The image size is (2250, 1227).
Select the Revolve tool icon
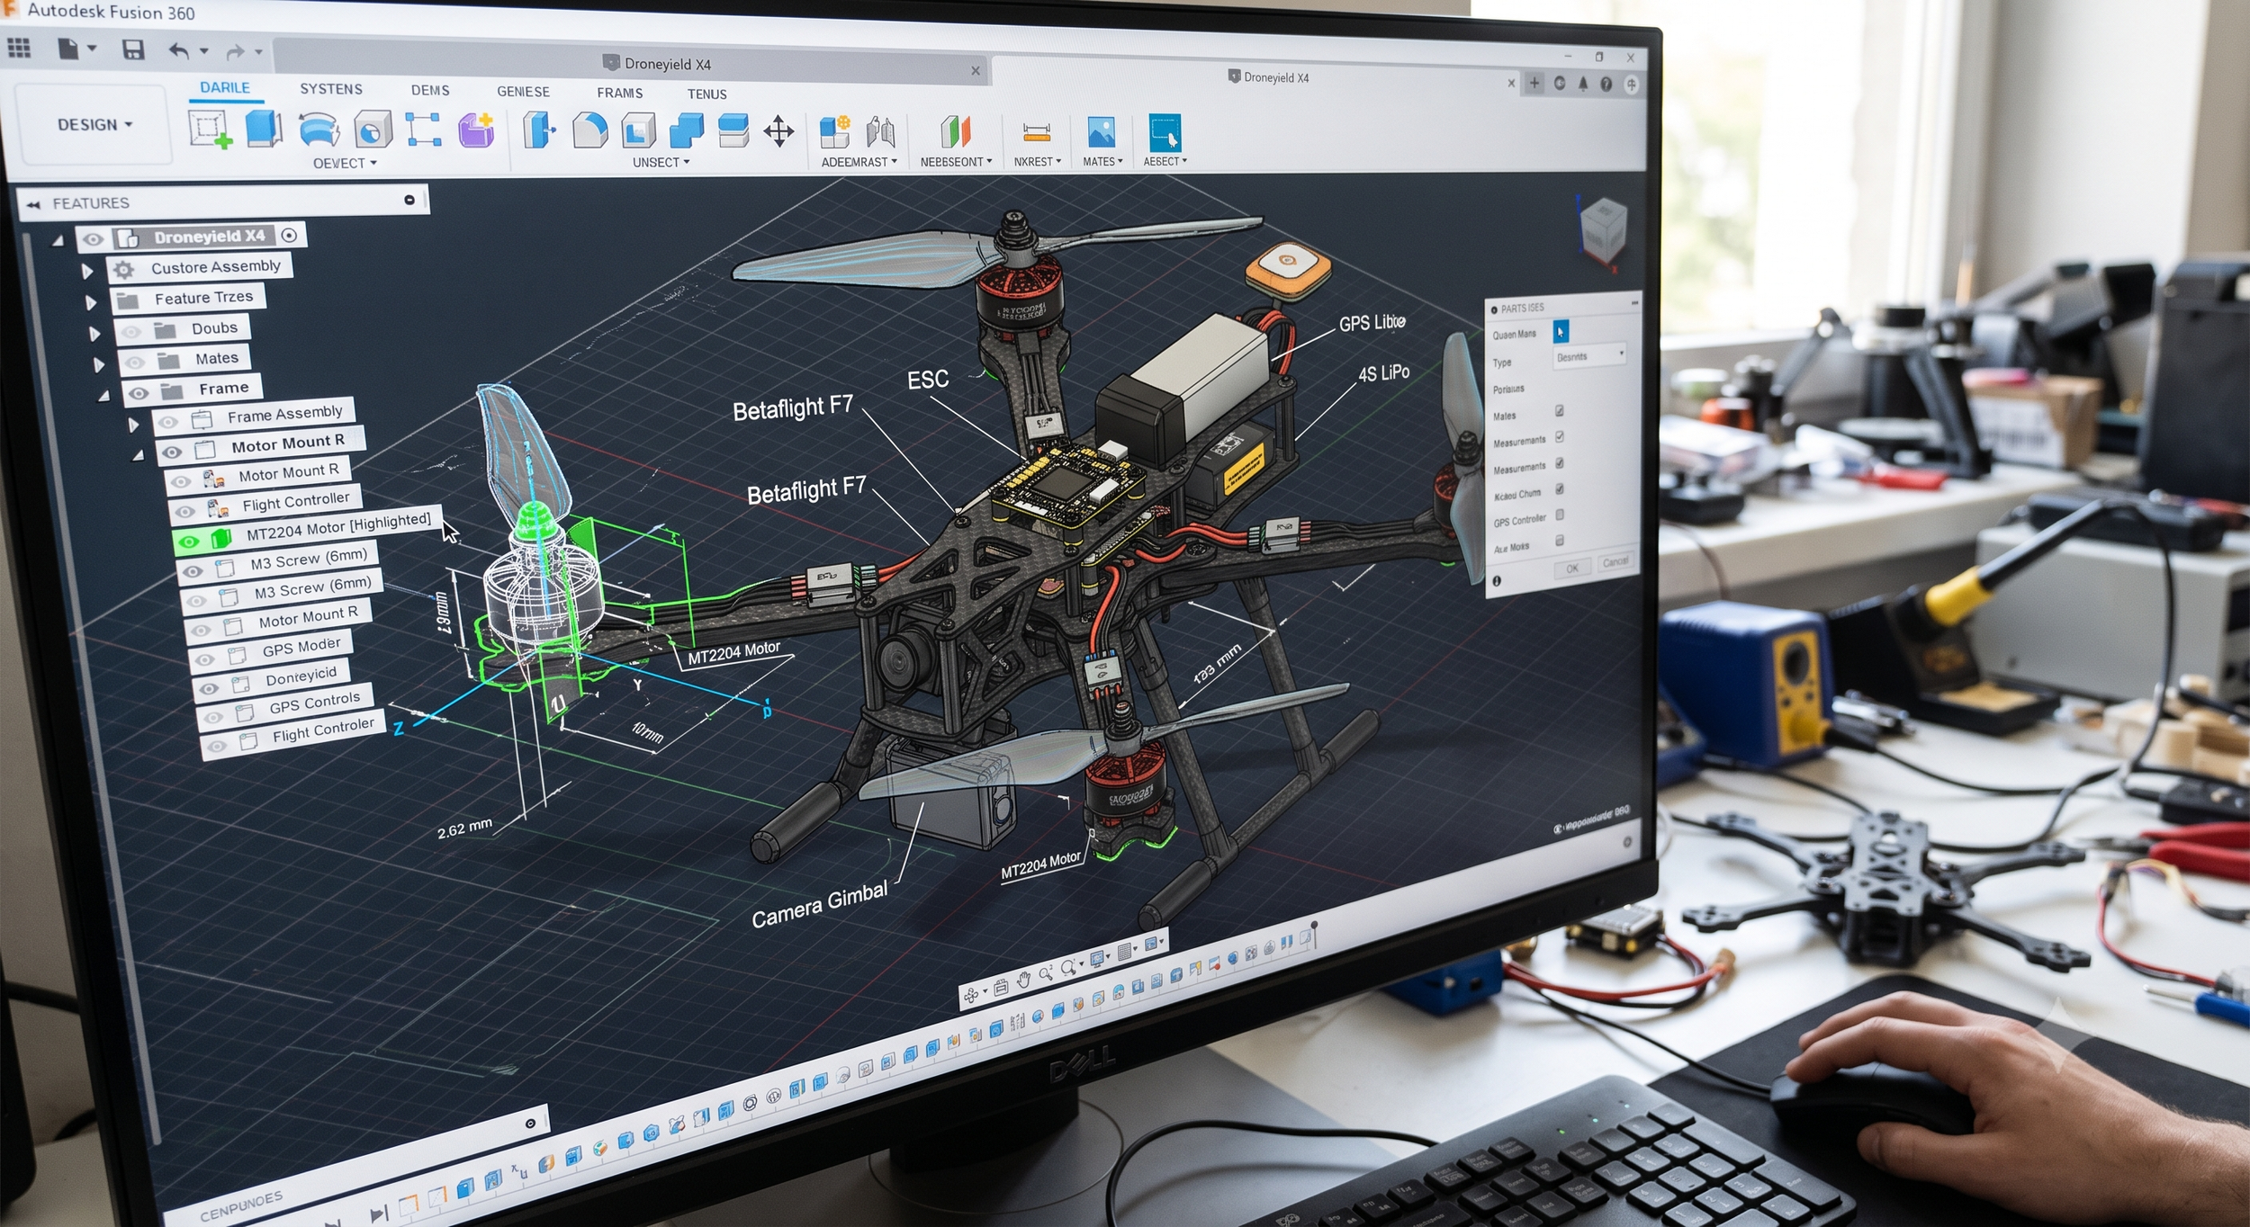tap(319, 130)
